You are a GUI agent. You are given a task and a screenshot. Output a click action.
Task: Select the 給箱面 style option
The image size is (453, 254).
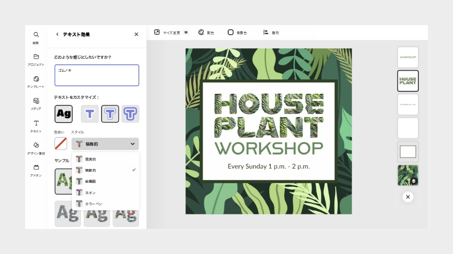(x=106, y=181)
